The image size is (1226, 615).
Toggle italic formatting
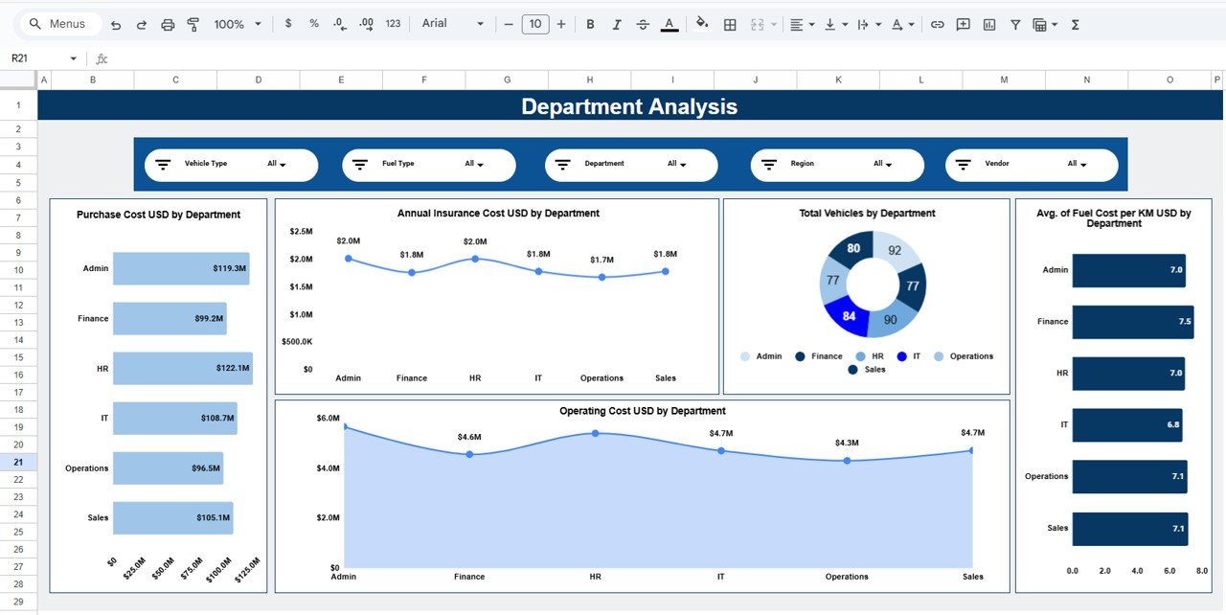pos(616,25)
